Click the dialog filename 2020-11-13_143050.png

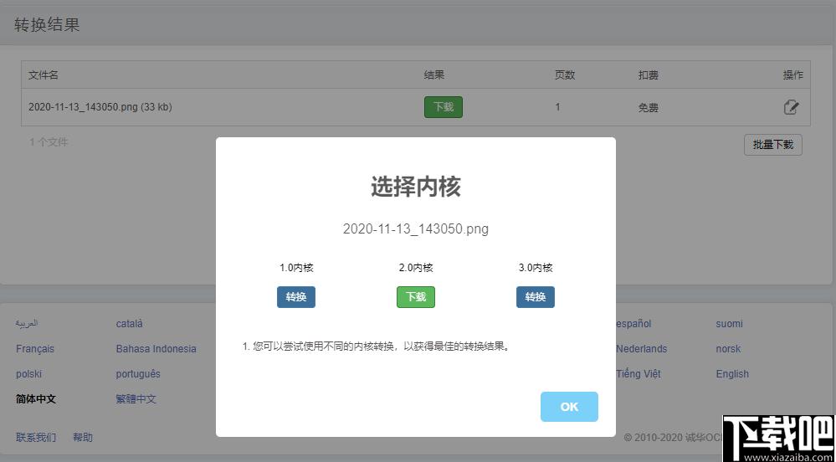[416, 229]
